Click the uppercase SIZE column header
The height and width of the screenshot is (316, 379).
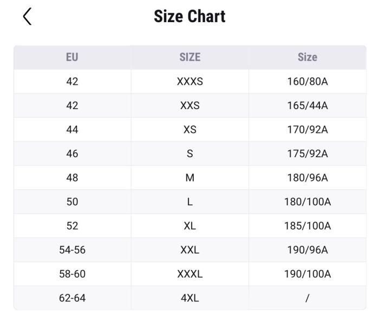[190, 57]
